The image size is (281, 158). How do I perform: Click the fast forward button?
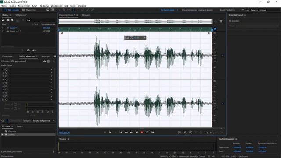[x=131, y=133]
